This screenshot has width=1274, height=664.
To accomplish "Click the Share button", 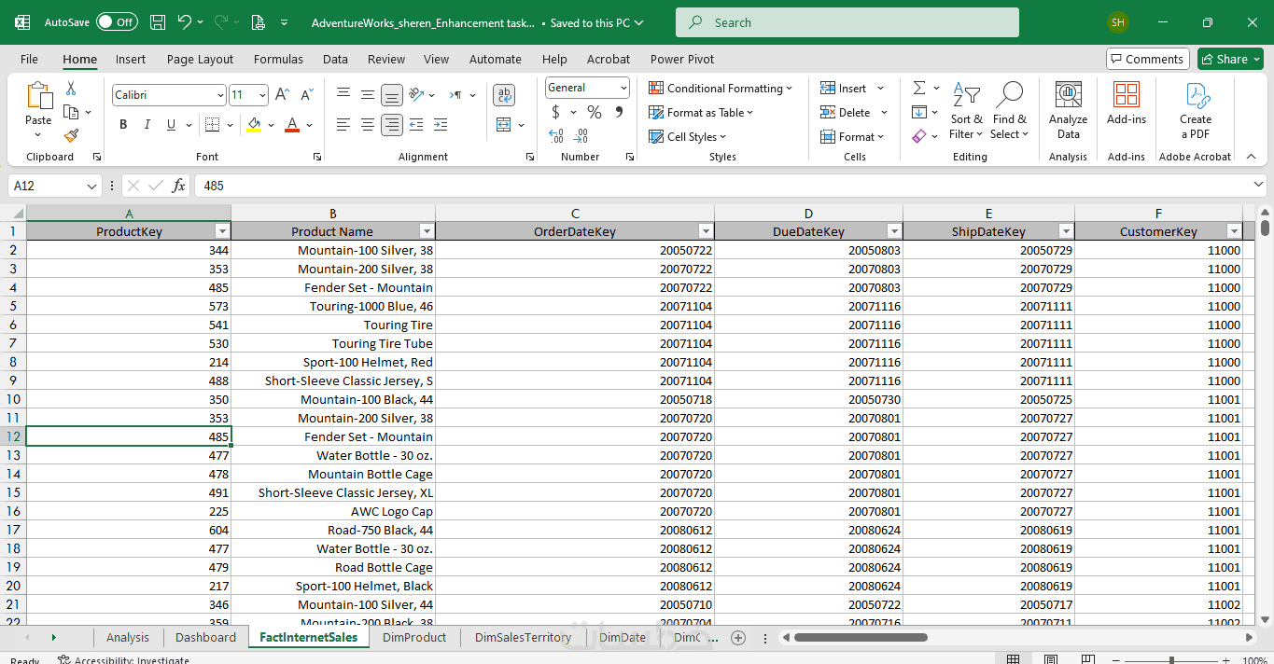I will [x=1230, y=59].
